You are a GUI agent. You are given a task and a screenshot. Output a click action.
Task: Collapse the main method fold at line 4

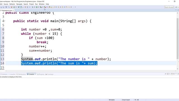(x=5, y=21)
